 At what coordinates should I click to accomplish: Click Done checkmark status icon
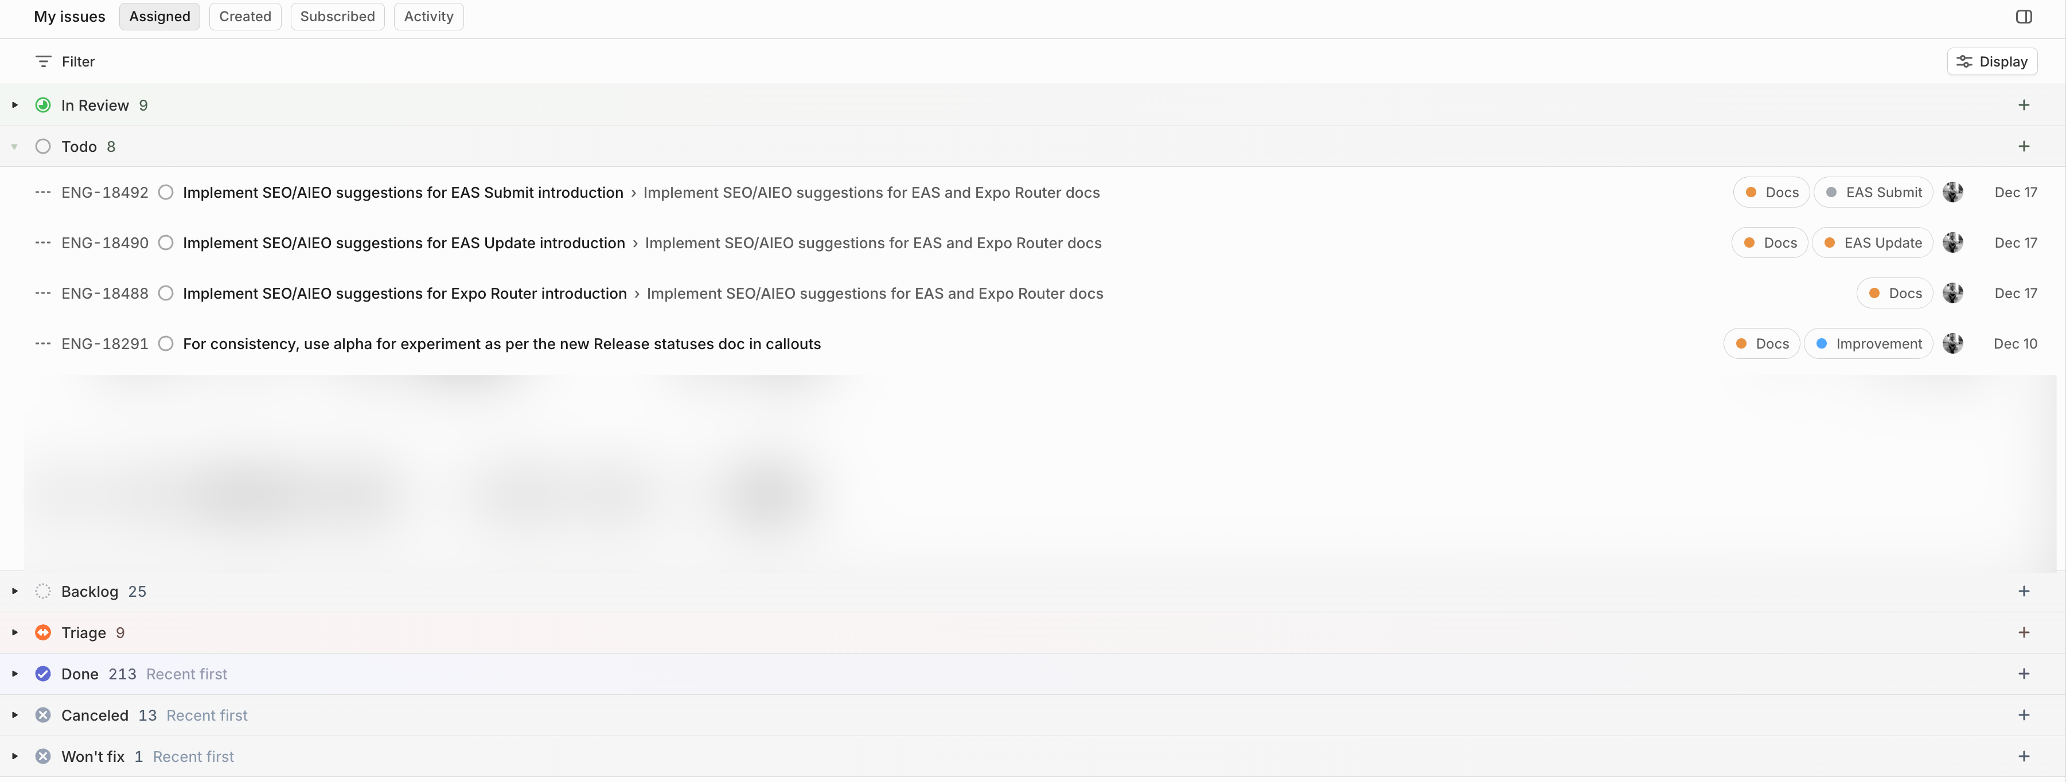tap(44, 675)
